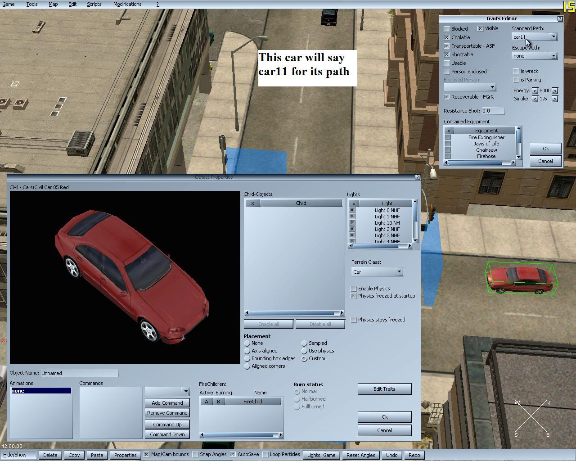Enable Physics checkbox in Object Properties
576x461 pixels.
(353, 289)
